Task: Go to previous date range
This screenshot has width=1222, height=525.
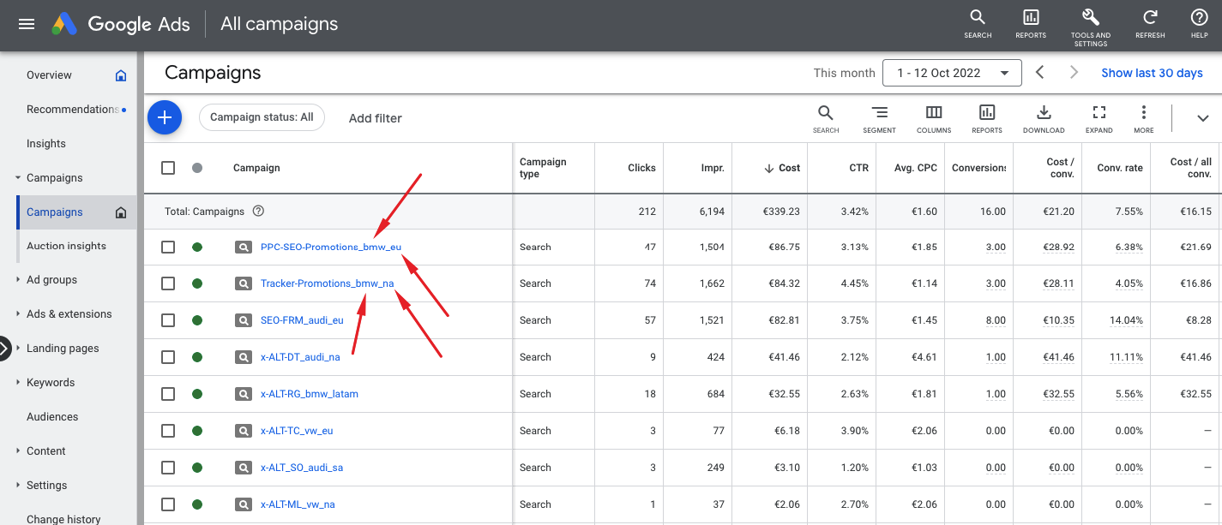Action: click(x=1039, y=73)
